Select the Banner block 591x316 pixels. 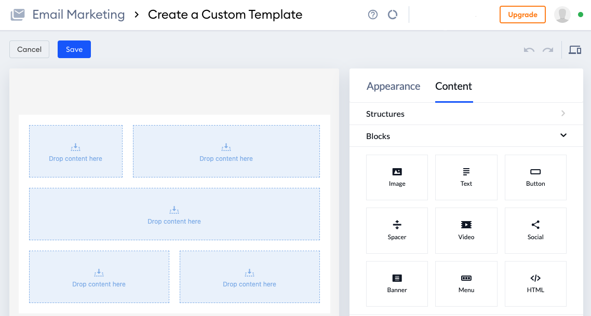[x=397, y=284]
